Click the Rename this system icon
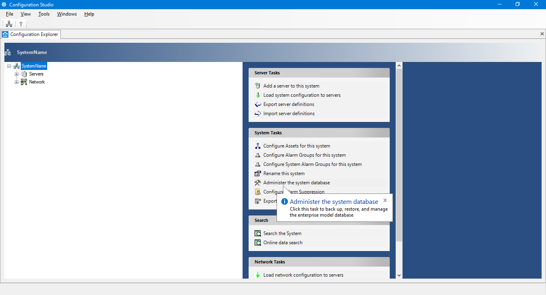The image size is (546, 295). coord(258,173)
